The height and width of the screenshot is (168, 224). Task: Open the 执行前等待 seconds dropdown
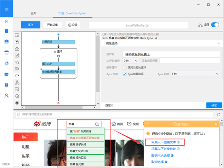tap(130, 61)
